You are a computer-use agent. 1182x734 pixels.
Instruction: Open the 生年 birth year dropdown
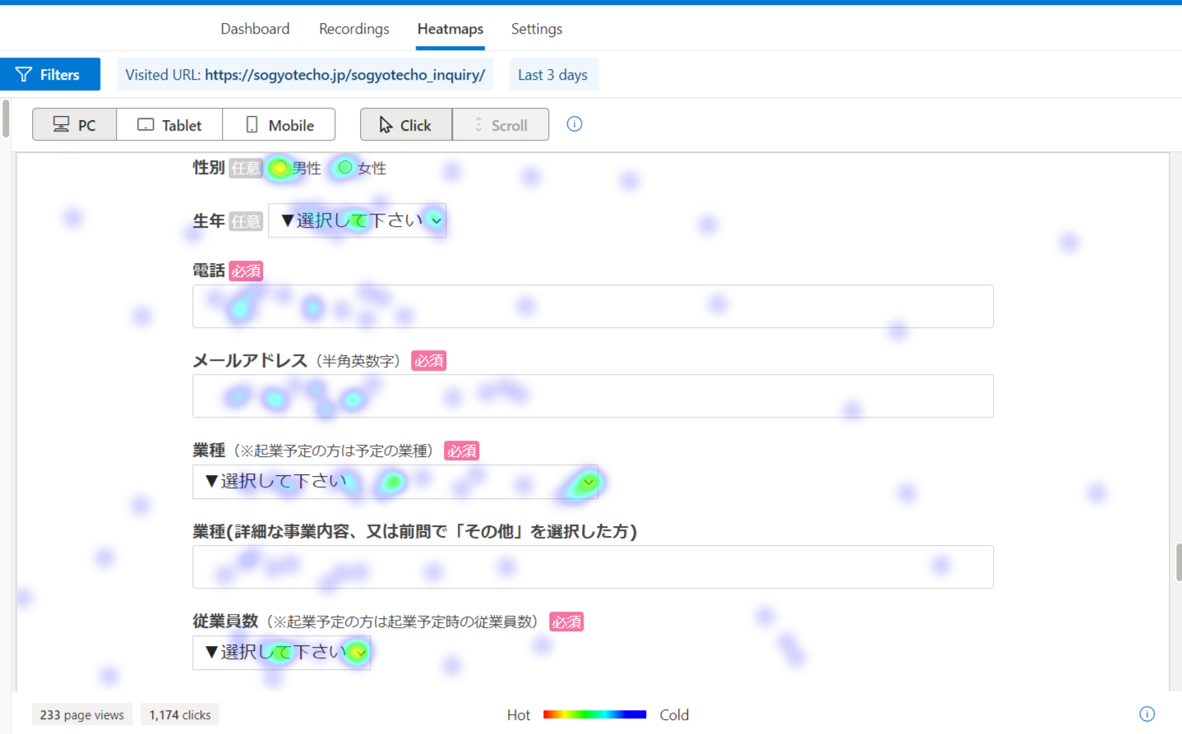click(358, 220)
